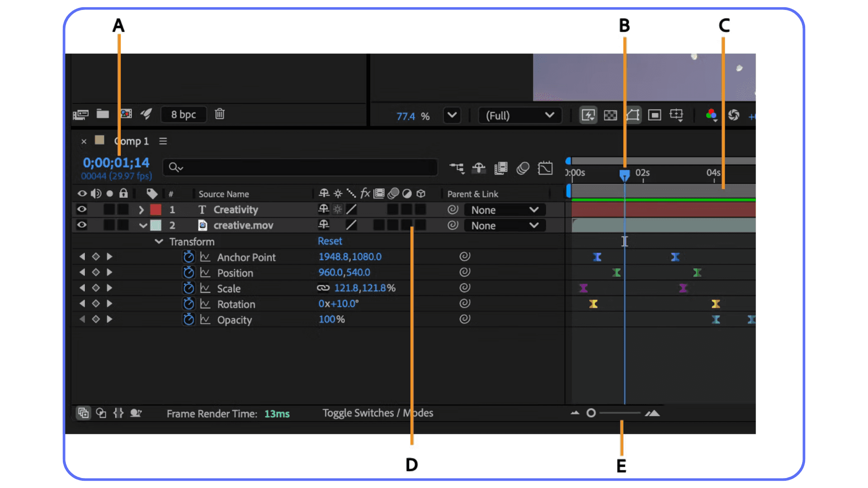868x488 pixels.
Task: Click the Fast Previews lightning icon
Action: 588,115
